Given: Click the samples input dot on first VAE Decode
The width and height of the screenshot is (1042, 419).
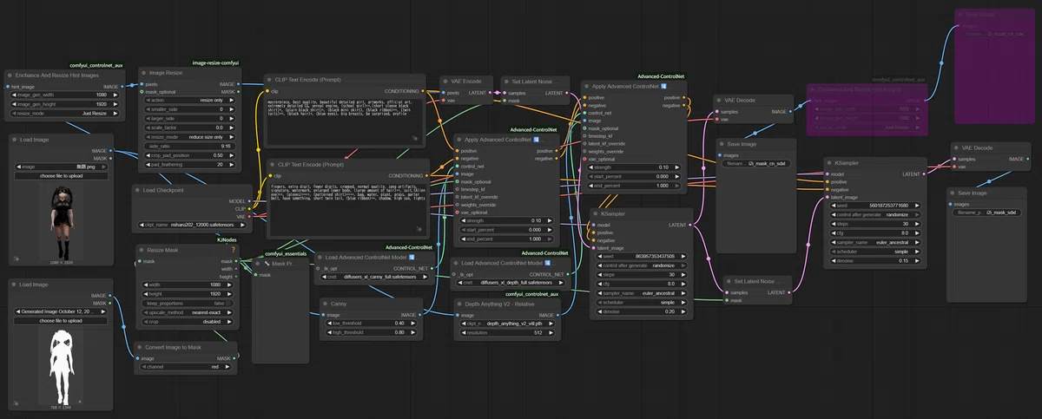Looking at the screenshot, I should 718,112.
